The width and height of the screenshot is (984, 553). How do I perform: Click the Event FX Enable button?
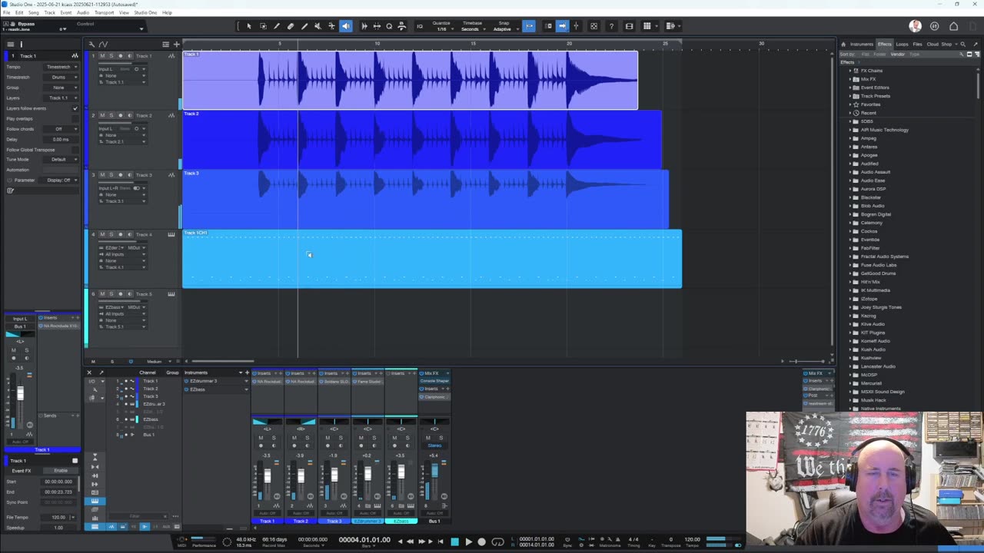[61, 470]
